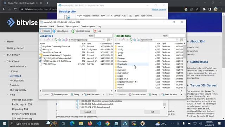Open Window behavior link in SSH Client
The image size is (225, 127).
point(159,10)
